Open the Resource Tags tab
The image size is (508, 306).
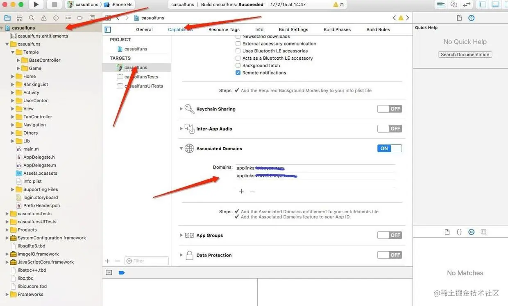(x=224, y=29)
